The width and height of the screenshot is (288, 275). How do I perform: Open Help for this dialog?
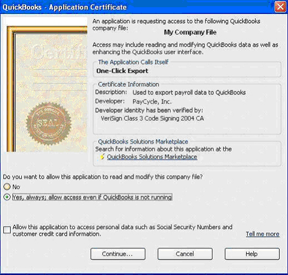pyautogui.click(x=252, y=254)
